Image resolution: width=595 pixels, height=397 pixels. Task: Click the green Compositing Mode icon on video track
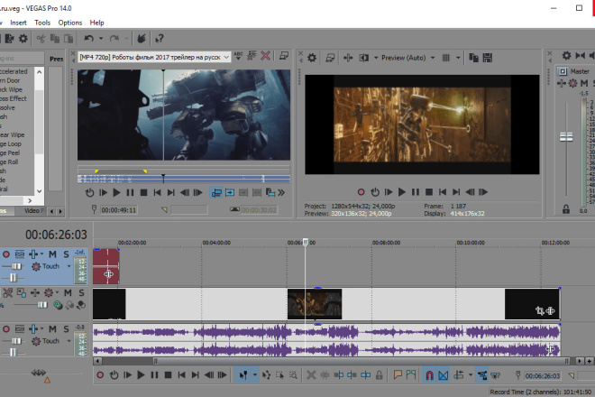click(x=58, y=305)
